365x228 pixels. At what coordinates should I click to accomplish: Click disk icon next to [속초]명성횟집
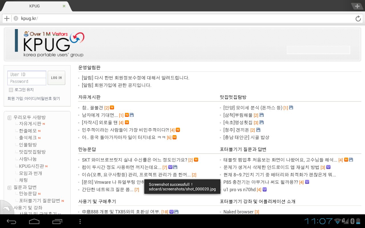coord(261,122)
